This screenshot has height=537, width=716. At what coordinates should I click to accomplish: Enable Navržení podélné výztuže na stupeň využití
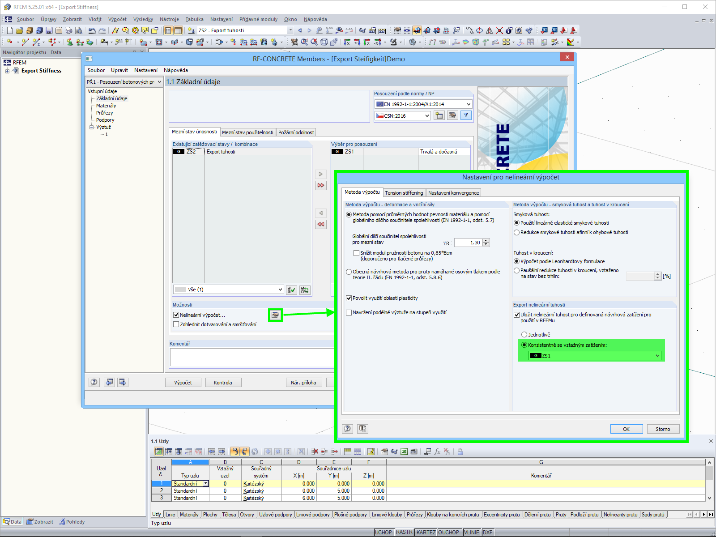point(349,312)
